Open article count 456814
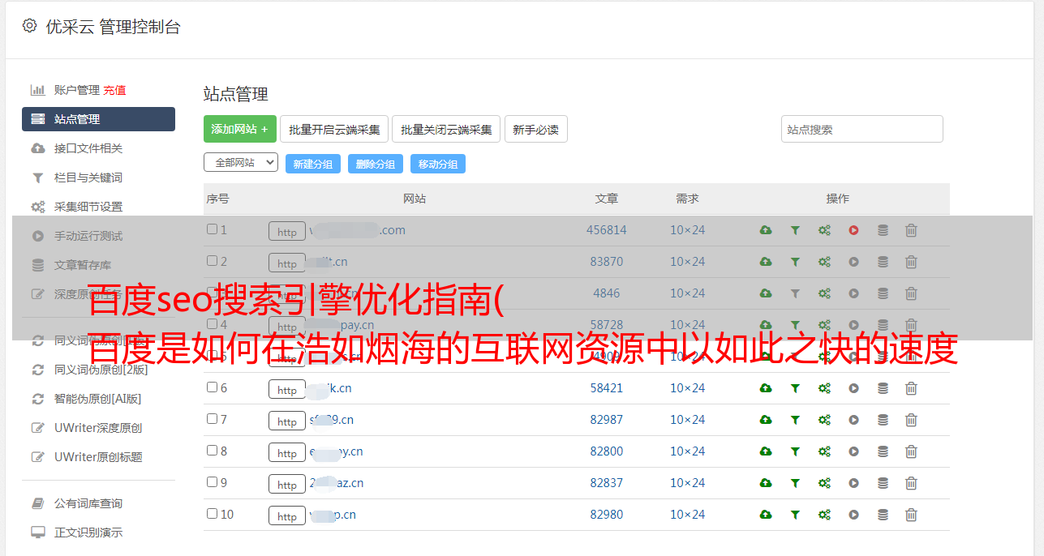The width and height of the screenshot is (1044, 556). 607,230
